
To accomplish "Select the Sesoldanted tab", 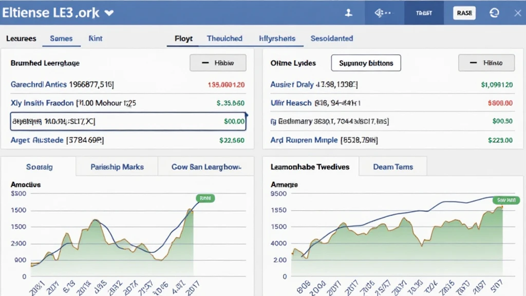I will point(331,39).
